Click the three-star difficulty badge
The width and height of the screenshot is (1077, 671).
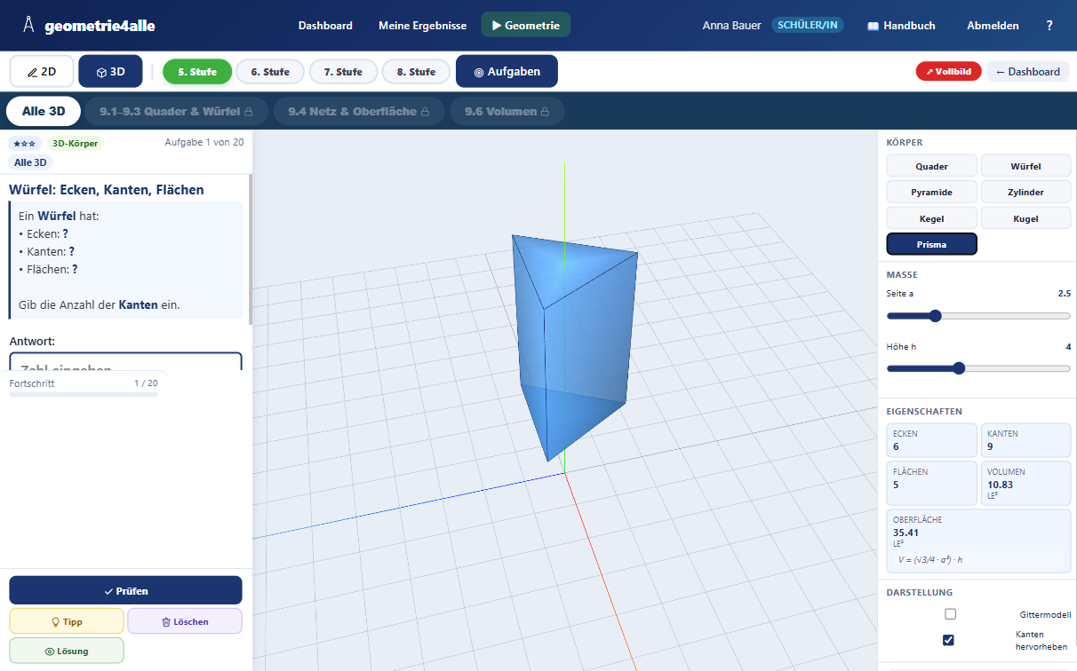[25, 143]
